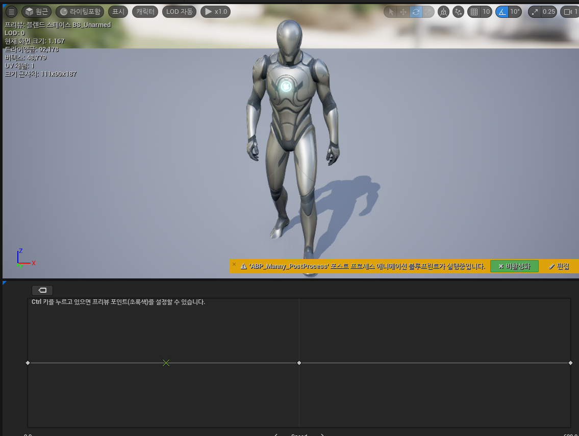Toggle scale snapping icon
This screenshot has height=436, width=579.
[535, 12]
